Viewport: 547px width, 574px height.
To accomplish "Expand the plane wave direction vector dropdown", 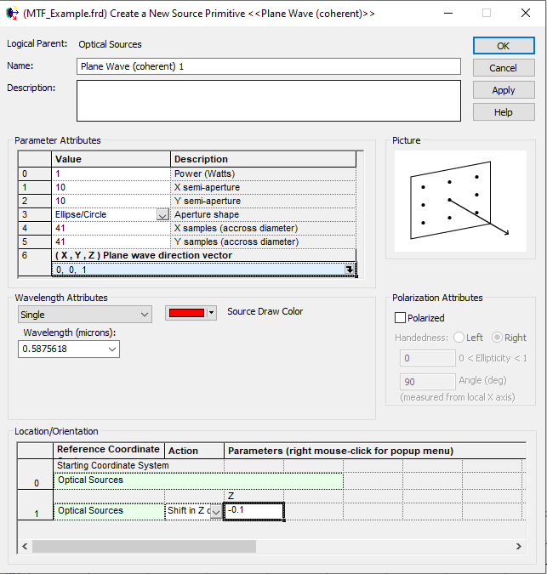I will pos(349,270).
